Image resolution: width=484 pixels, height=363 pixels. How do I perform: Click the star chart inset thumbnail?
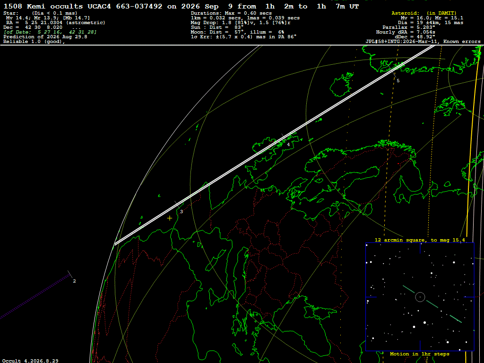tap(420, 297)
